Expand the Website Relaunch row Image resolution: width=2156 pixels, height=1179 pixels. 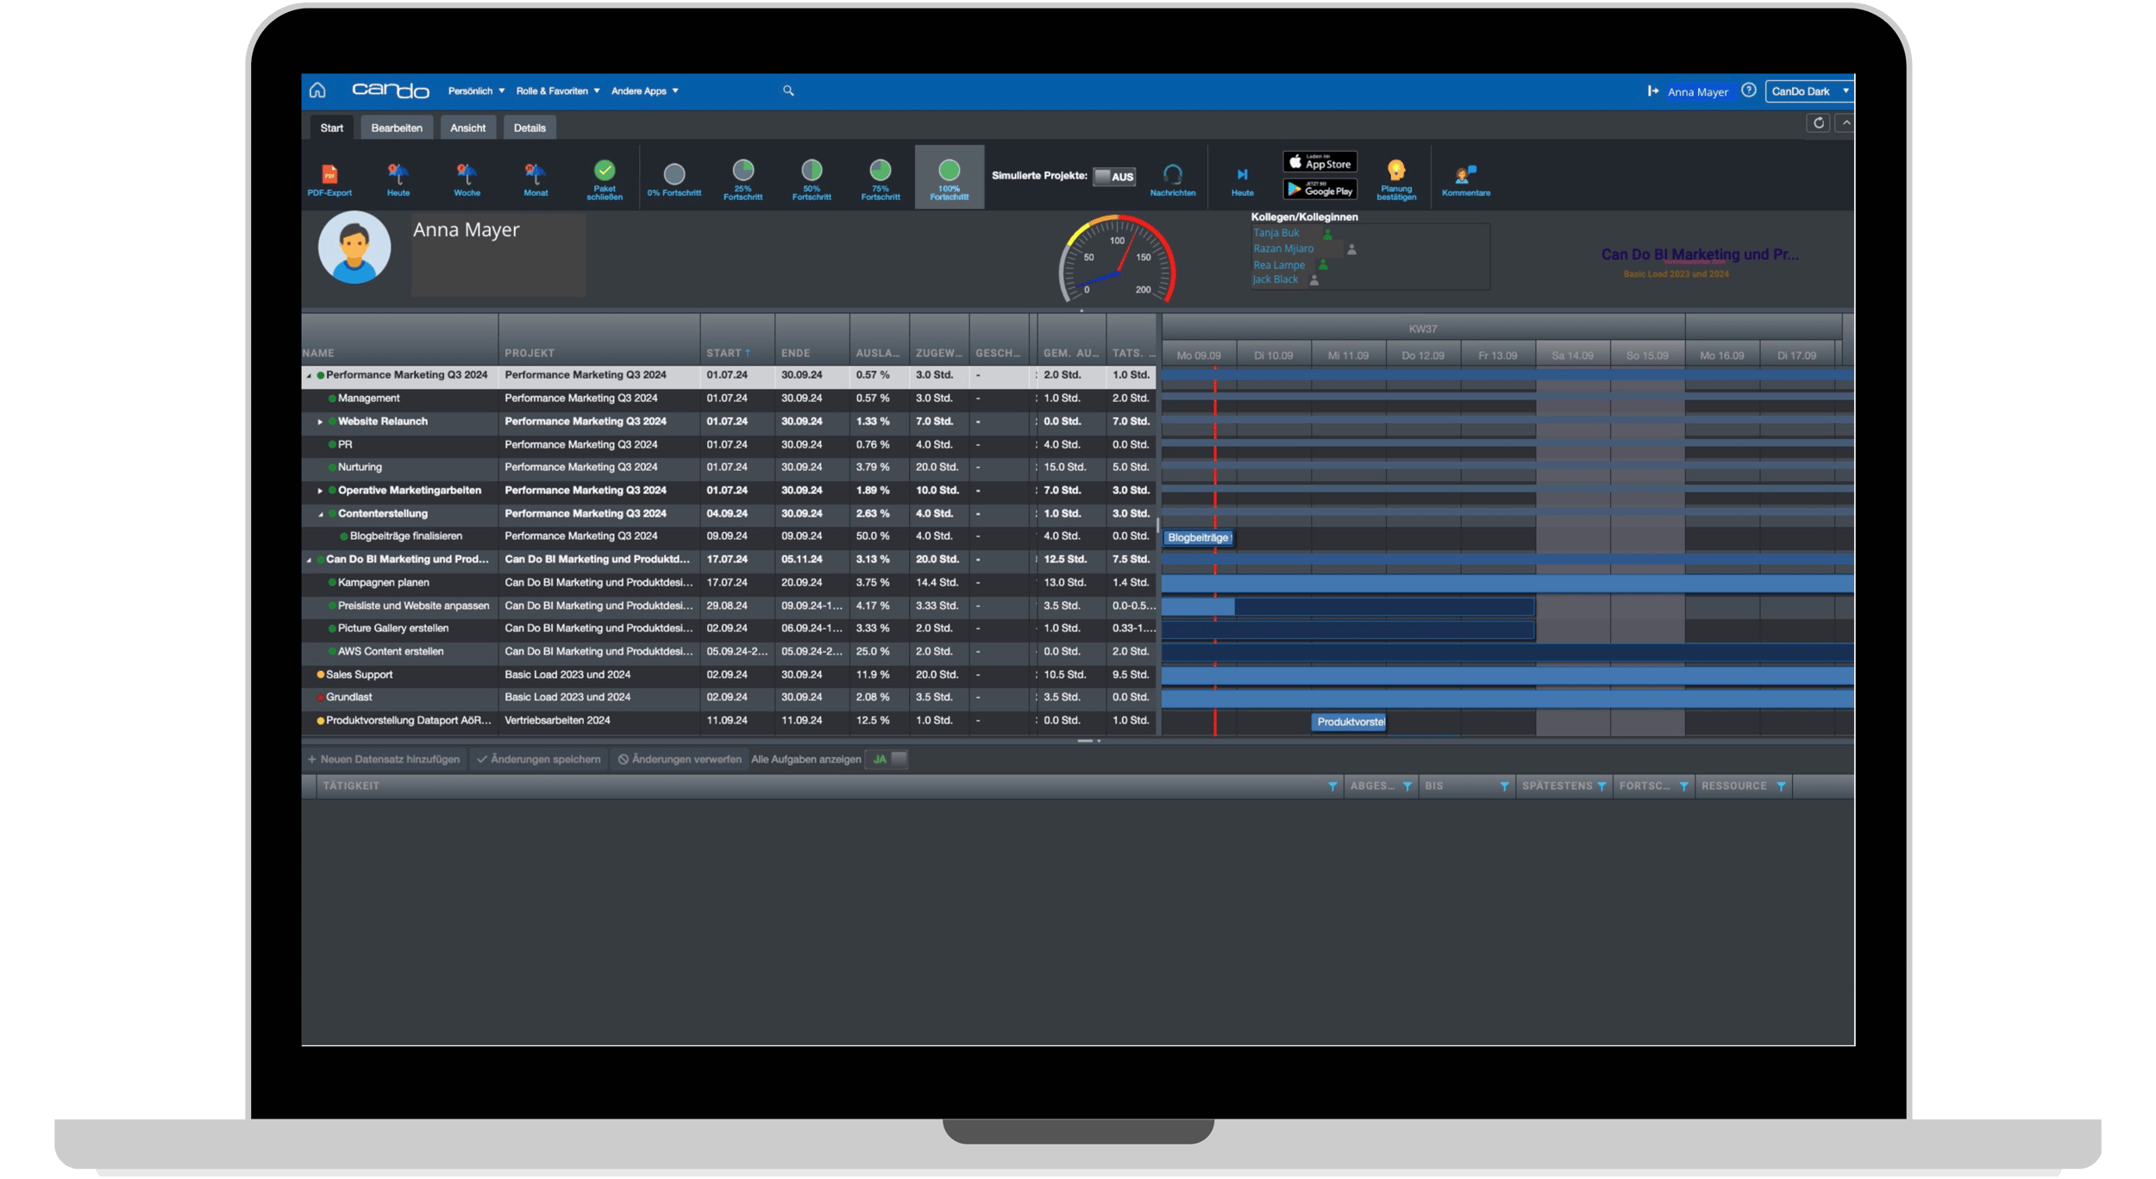[320, 421]
